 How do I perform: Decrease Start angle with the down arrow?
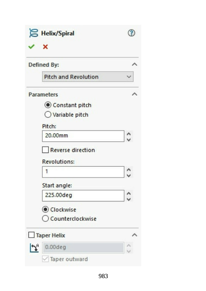coord(129,199)
